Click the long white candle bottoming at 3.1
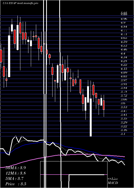Screen dimensions: 134x188 tap(91, 117)
